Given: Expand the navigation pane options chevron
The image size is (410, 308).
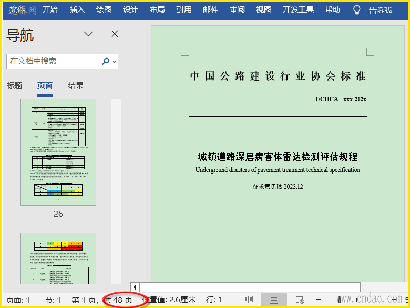Looking at the screenshot, I should [88, 34].
